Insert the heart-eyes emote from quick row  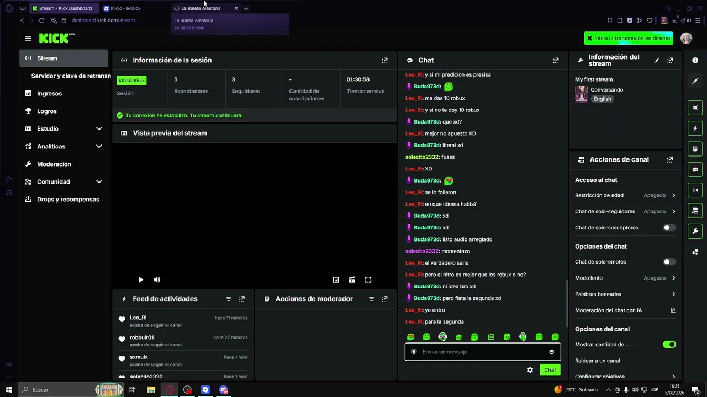(x=410, y=337)
